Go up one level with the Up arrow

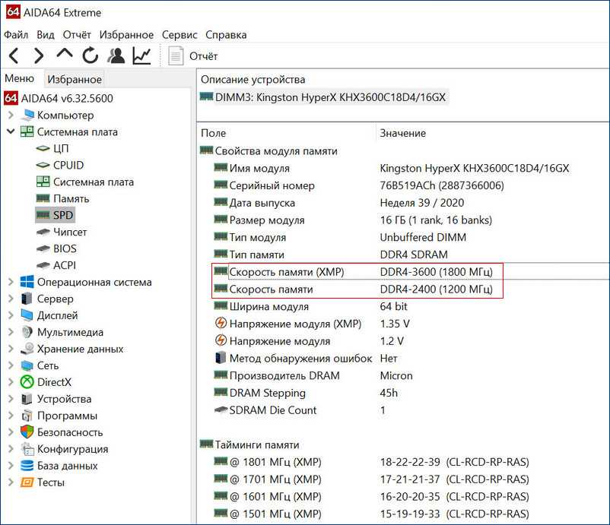point(65,55)
